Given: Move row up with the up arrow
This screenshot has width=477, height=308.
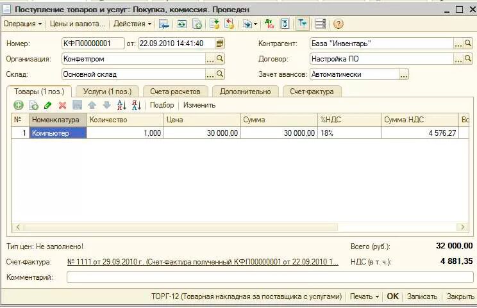Looking at the screenshot, I should [x=92, y=105].
